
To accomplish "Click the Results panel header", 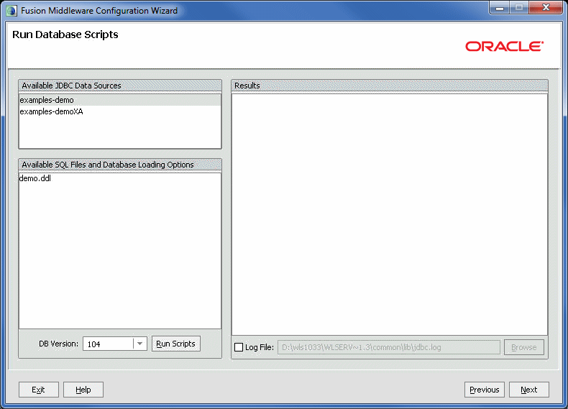I will tap(390, 86).
